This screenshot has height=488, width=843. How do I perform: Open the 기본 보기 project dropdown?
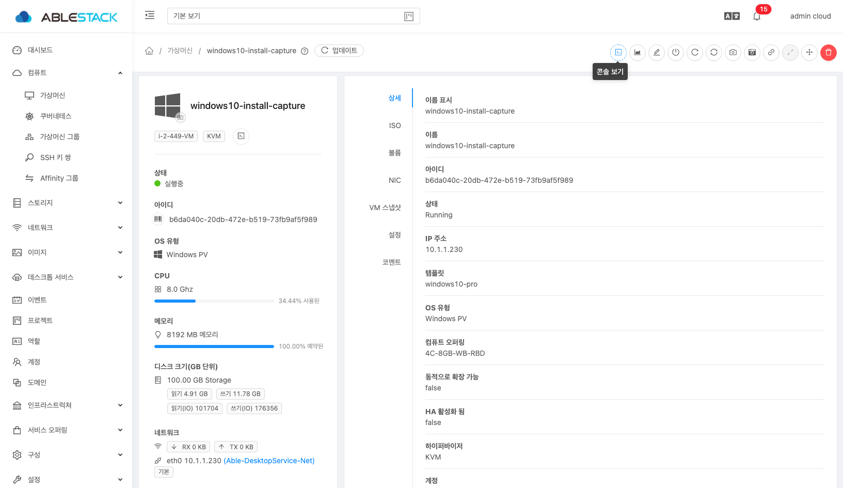pyautogui.click(x=293, y=16)
